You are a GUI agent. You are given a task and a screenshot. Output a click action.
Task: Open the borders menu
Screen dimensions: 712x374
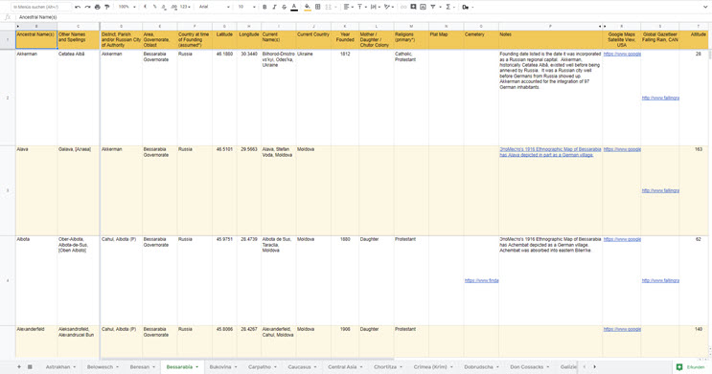[x=318, y=7]
